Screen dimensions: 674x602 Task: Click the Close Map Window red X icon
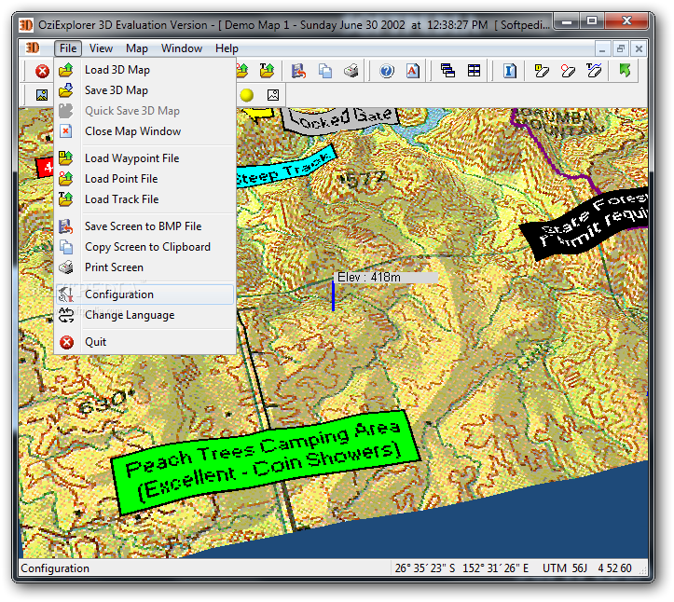point(66,131)
